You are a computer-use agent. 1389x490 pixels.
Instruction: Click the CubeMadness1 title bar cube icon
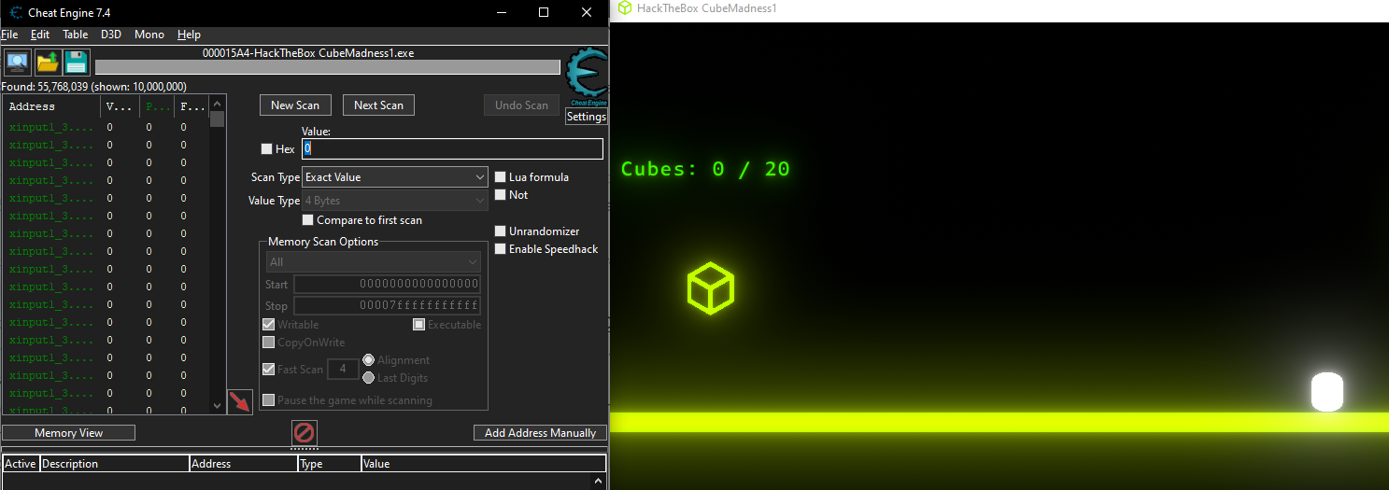[x=624, y=7]
